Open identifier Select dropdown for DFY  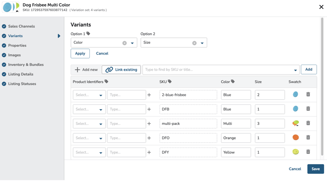coord(89,152)
